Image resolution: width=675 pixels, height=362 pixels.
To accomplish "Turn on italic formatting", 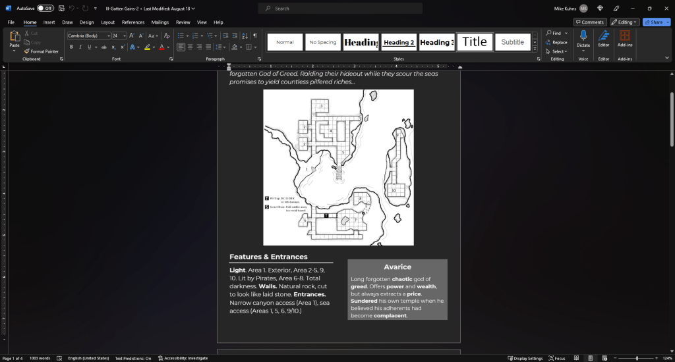I will [80, 47].
